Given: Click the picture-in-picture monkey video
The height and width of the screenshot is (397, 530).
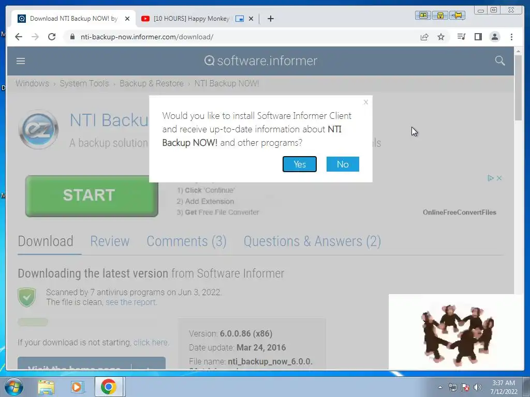Looking at the screenshot, I should [455, 331].
